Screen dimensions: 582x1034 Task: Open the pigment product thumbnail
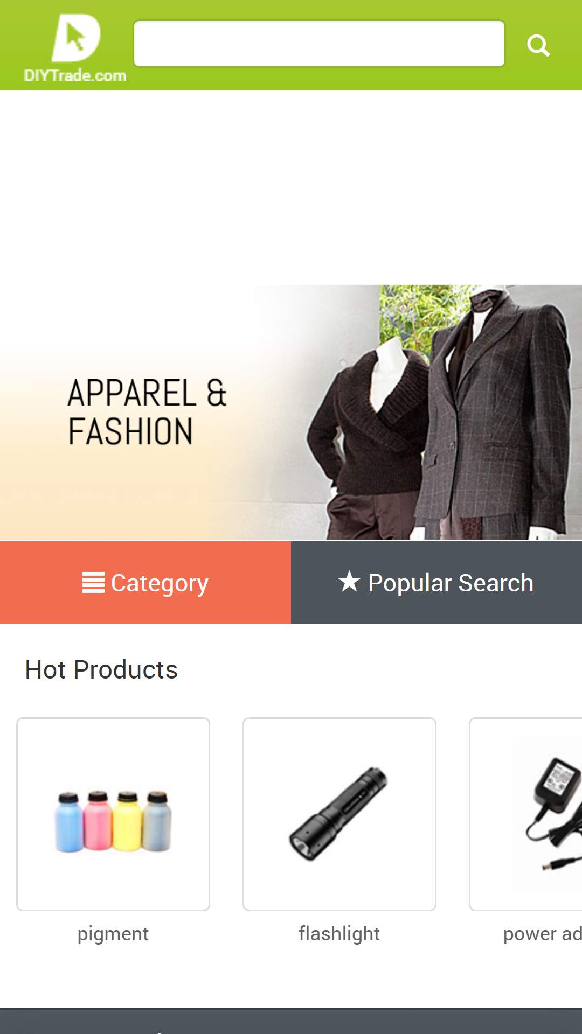113,814
